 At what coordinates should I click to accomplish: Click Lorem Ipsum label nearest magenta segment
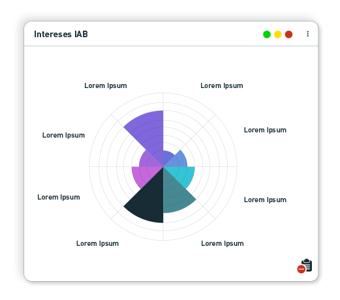coord(59,197)
